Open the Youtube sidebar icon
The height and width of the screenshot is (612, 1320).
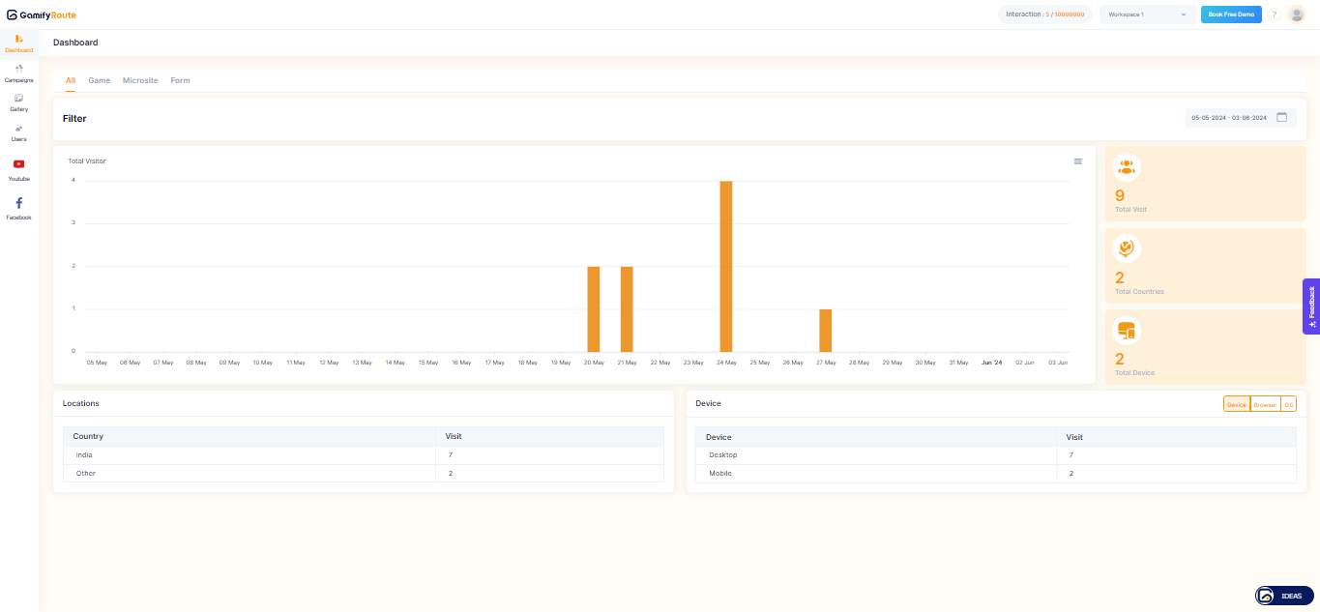(x=18, y=164)
